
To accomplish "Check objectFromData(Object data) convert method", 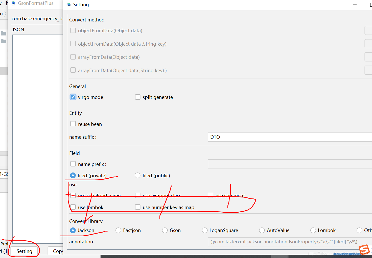I will click(73, 30).
